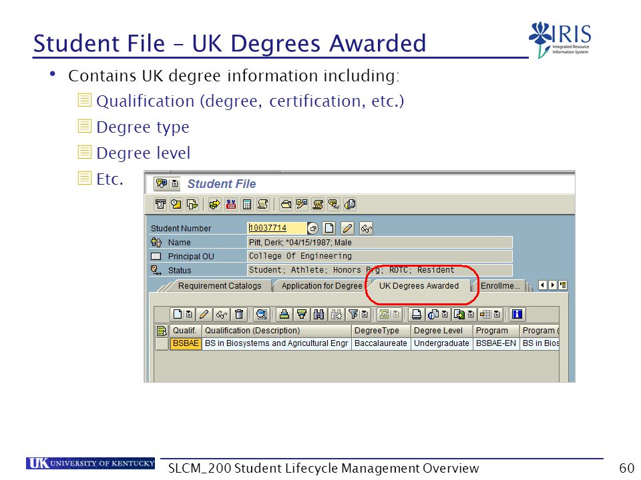Click the BSBAE-EN program cell

tap(496, 344)
